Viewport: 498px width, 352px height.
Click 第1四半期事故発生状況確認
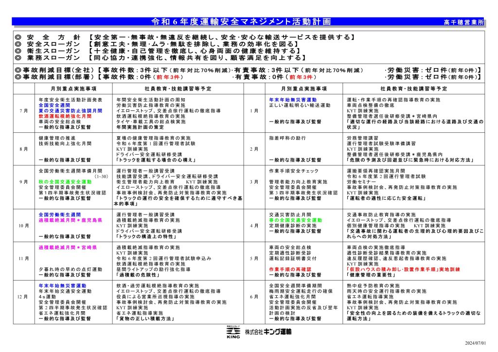(x=72, y=193)
